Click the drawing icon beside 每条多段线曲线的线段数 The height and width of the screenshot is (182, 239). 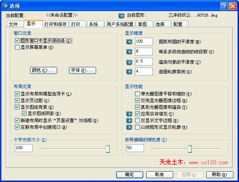coord(129,52)
